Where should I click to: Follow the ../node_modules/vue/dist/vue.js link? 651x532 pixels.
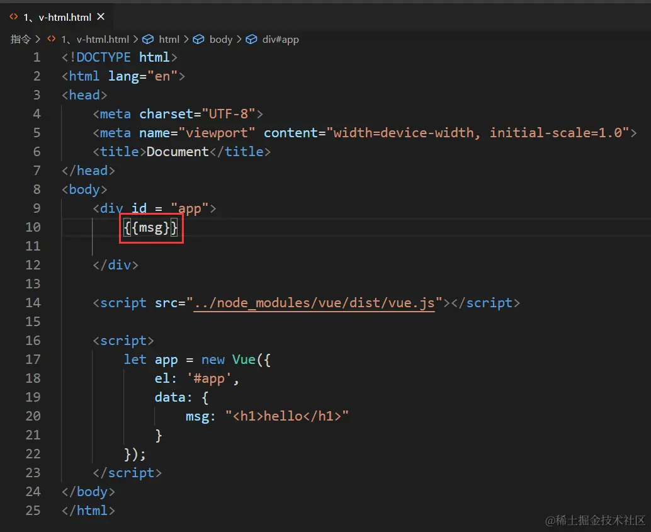point(314,303)
